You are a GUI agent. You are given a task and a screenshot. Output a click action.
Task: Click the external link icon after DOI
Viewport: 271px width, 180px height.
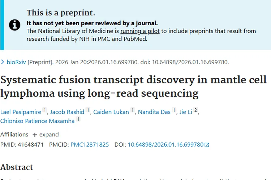(207, 145)
